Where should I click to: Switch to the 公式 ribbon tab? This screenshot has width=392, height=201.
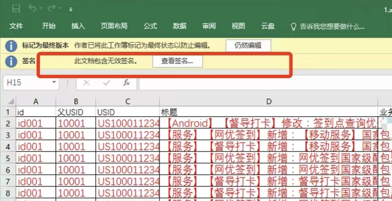(150, 26)
